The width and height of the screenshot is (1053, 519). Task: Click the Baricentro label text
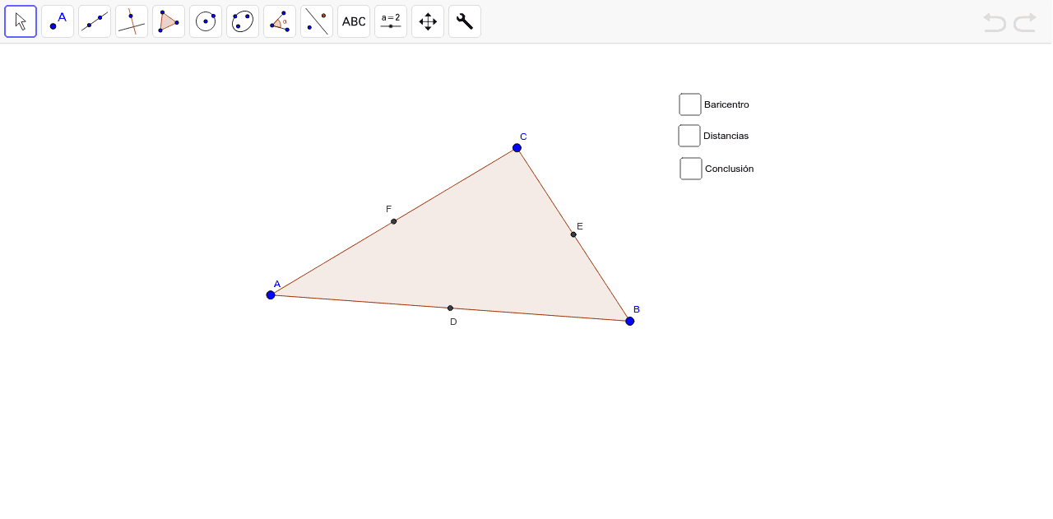(x=726, y=104)
